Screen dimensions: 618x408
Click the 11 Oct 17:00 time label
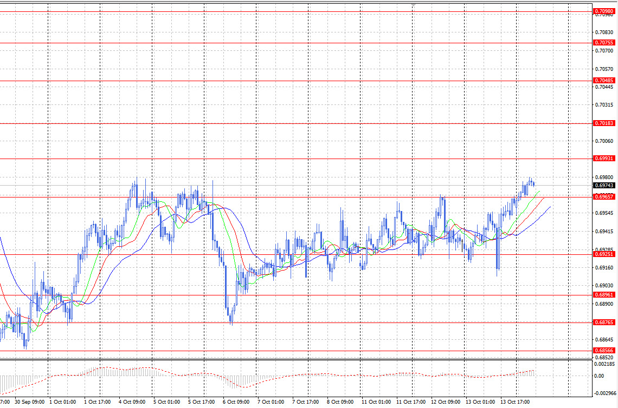pyautogui.click(x=411, y=402)
